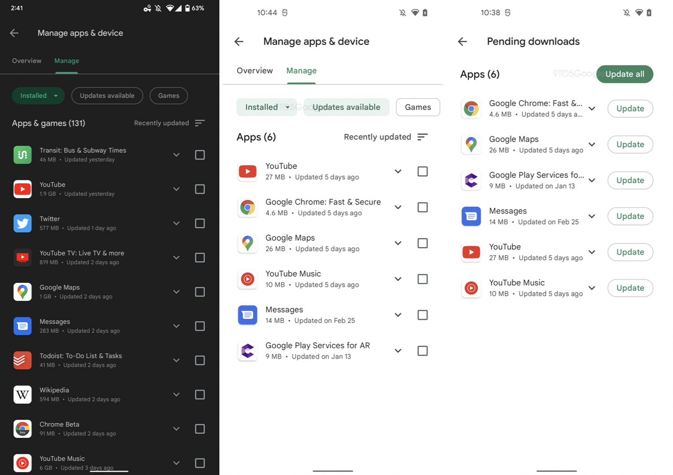Tap YouTube Music icon in Pending downloads
Viewport: 673px width, 475px height.
coord(471,288)
